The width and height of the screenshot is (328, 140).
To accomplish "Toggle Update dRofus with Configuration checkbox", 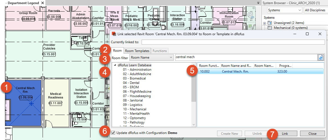I will click(113, 133).
